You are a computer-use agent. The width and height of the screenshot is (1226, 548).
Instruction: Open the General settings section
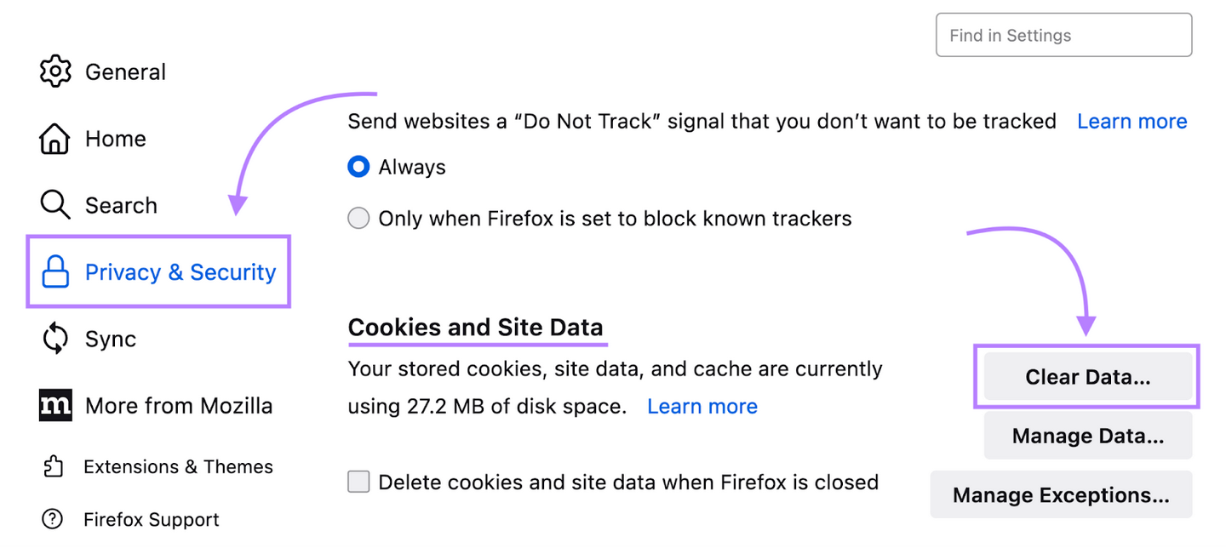pyautogui.click(x=125, y=72)
